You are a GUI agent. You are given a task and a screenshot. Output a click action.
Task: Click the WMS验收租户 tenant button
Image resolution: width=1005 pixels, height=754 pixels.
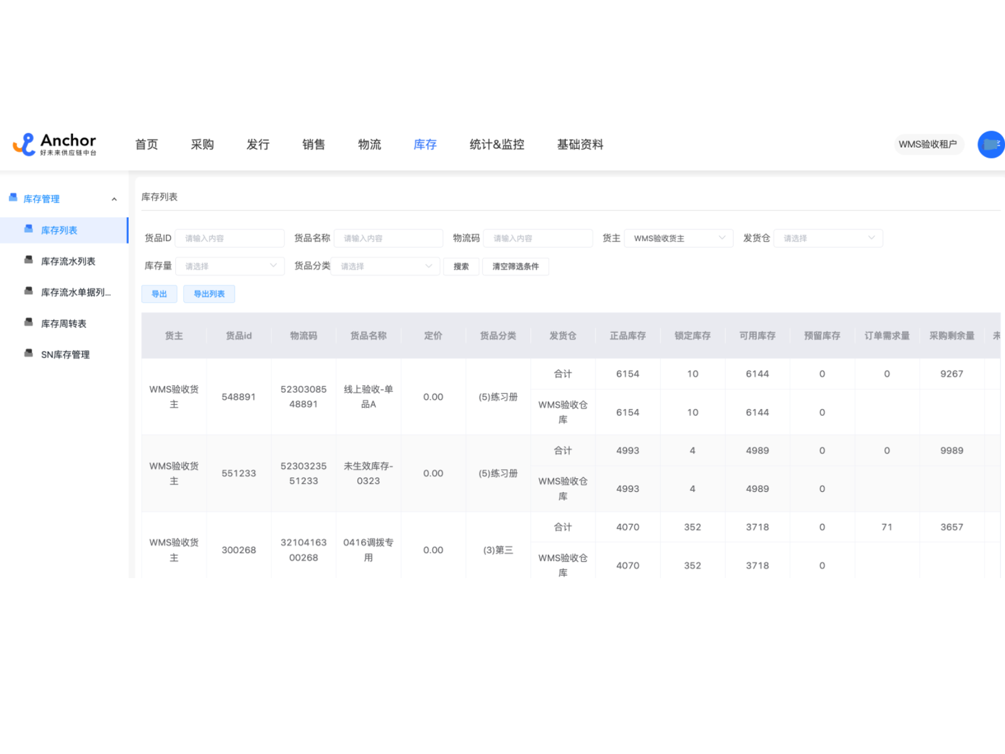pos(928,145)
